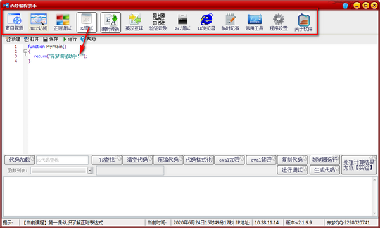Click the JS查找 button
This screenshot has width=380, height=228.
[106, 160]
